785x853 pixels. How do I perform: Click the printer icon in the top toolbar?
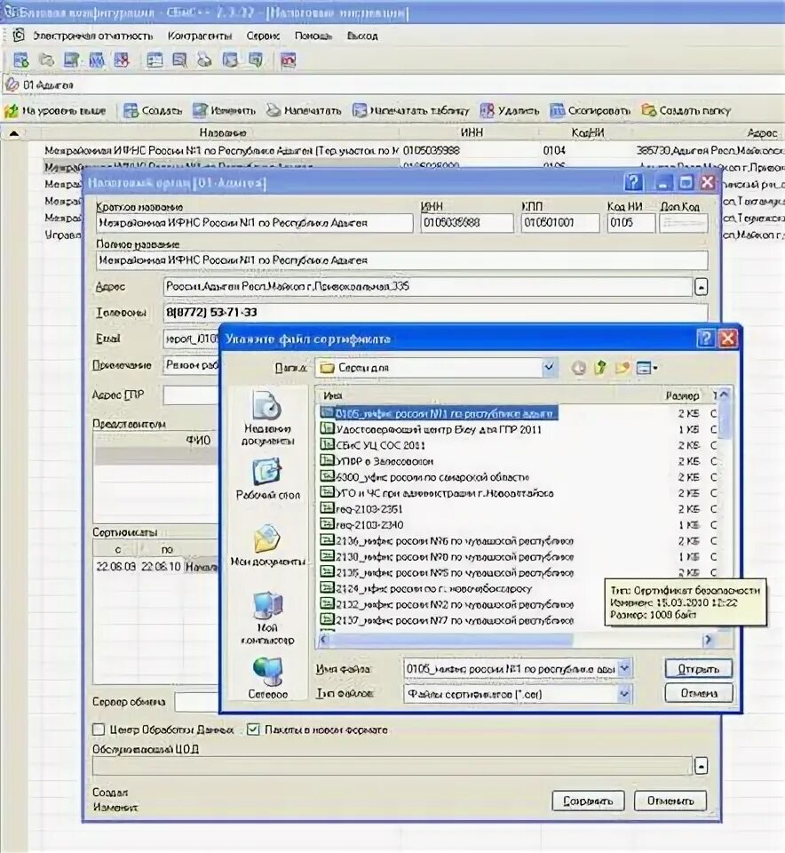[x=204, y=60]
